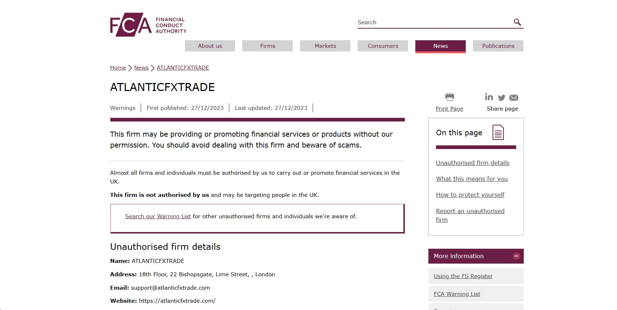This screenshot has height=310, width=617.
Task: Open Using the FS Register link
Action: [x=463, y=276]
